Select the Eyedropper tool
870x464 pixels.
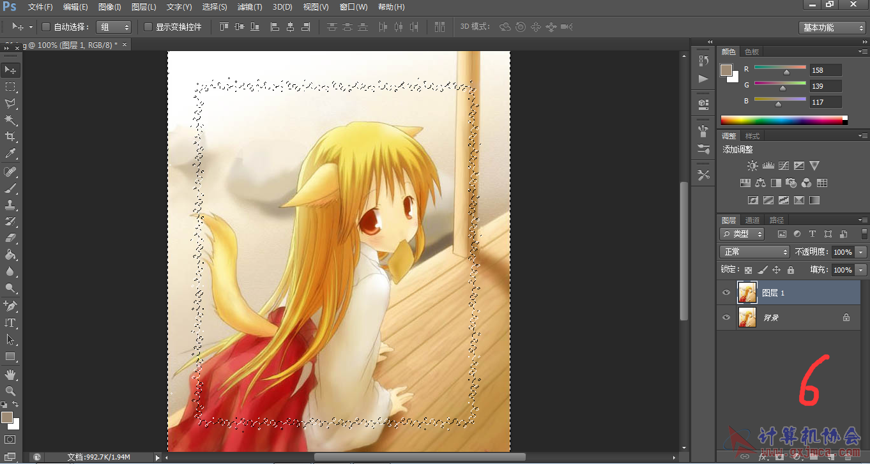pyautogui.click(x=11, y=153)
